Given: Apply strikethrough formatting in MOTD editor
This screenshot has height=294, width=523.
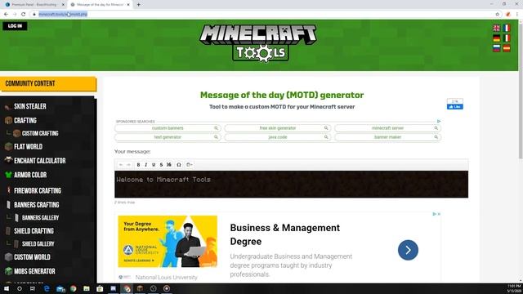Looking at the screenshot, I should click(x=161, y=165).
